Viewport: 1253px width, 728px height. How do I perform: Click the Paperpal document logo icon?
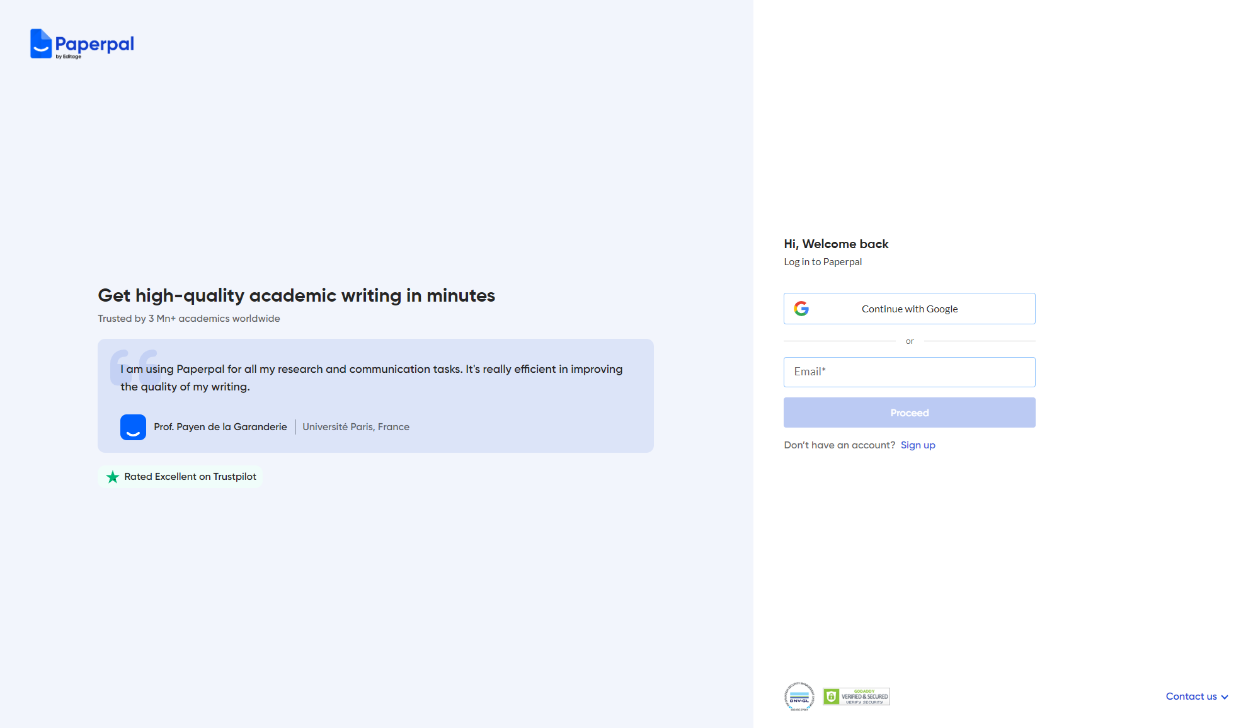coord(41,43)
